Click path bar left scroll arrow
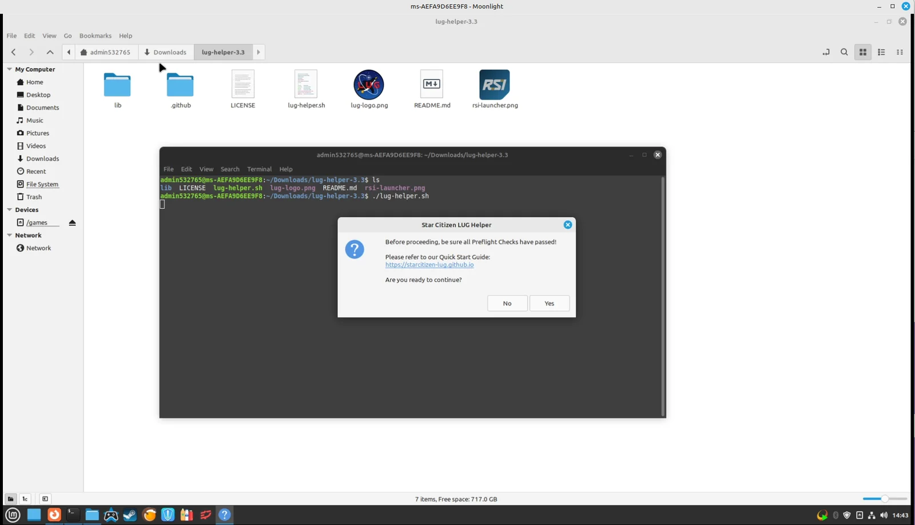The width and height of the screenshot is (915, 525). (69, 52)
